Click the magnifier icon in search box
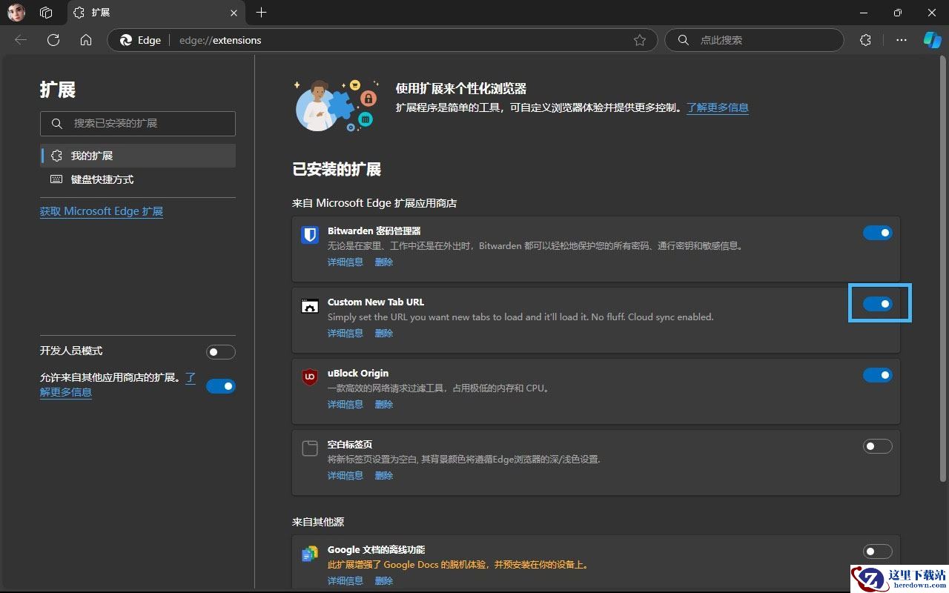949x593 pixels. tap(683, 40)
